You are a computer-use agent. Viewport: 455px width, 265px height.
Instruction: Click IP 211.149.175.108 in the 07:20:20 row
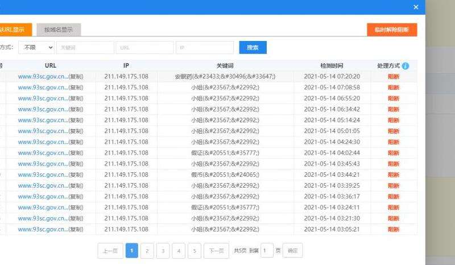(x=126, y=77)
